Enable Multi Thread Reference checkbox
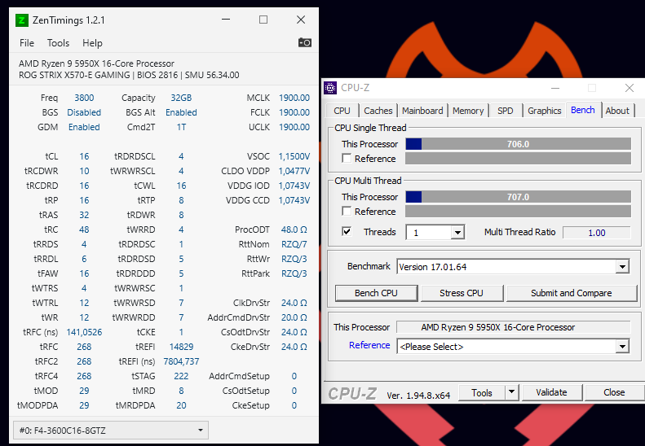Image resolution: width=645 pixels, height=446 pixels. click(x=347, y=212)
